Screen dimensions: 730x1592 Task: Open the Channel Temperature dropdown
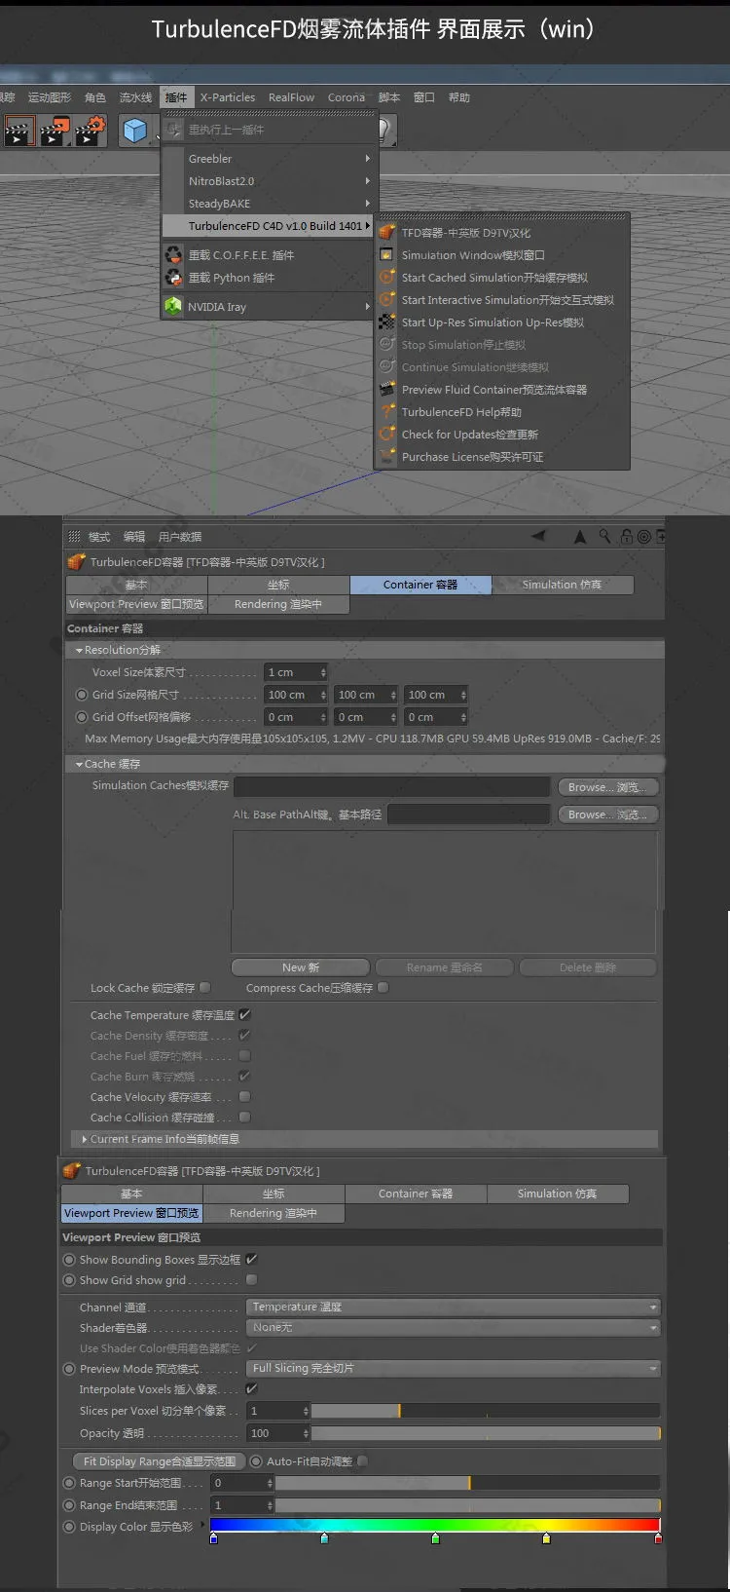[x=454, y=1308]
